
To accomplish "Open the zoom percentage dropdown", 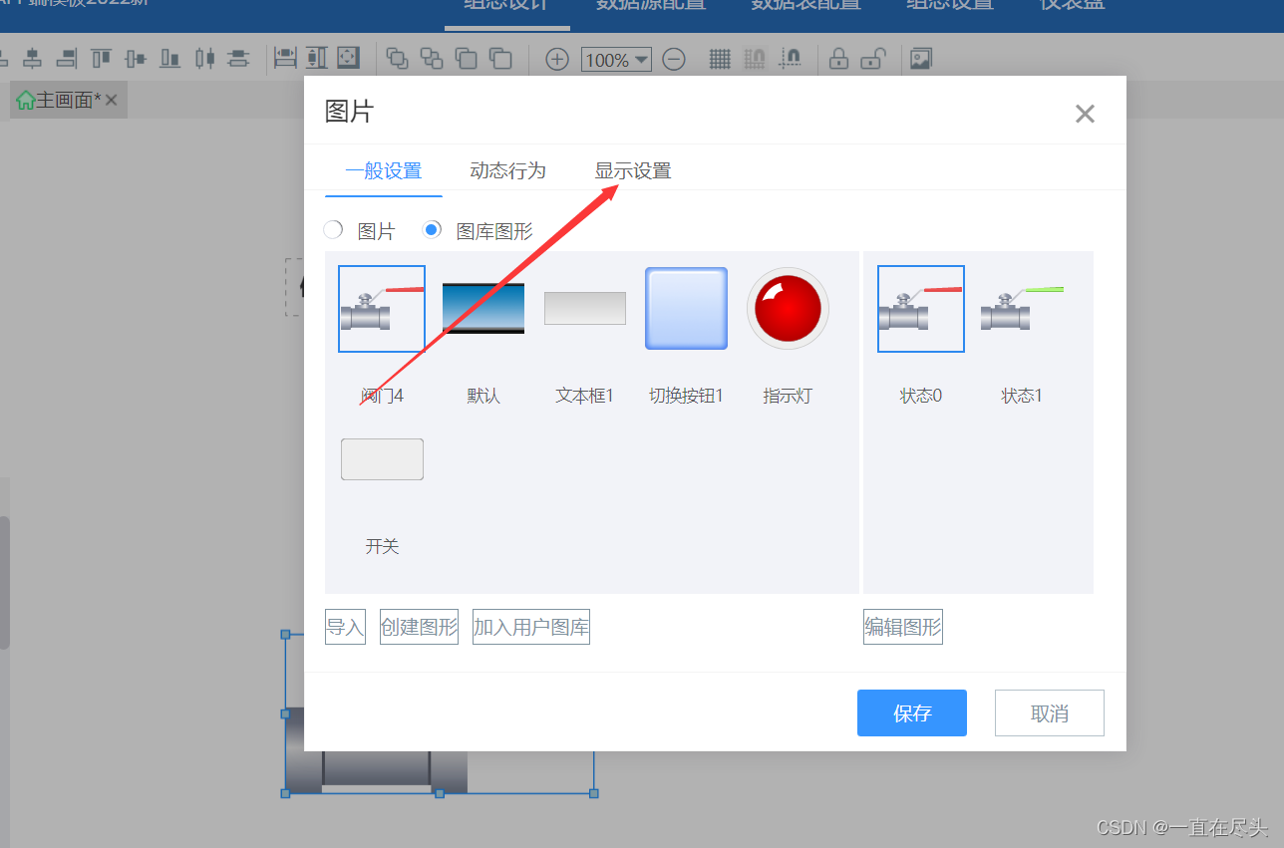I will tap(641, 59).
